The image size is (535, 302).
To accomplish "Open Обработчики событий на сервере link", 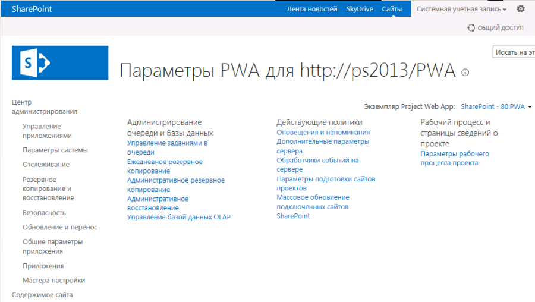I will click(x=317, y=165).
